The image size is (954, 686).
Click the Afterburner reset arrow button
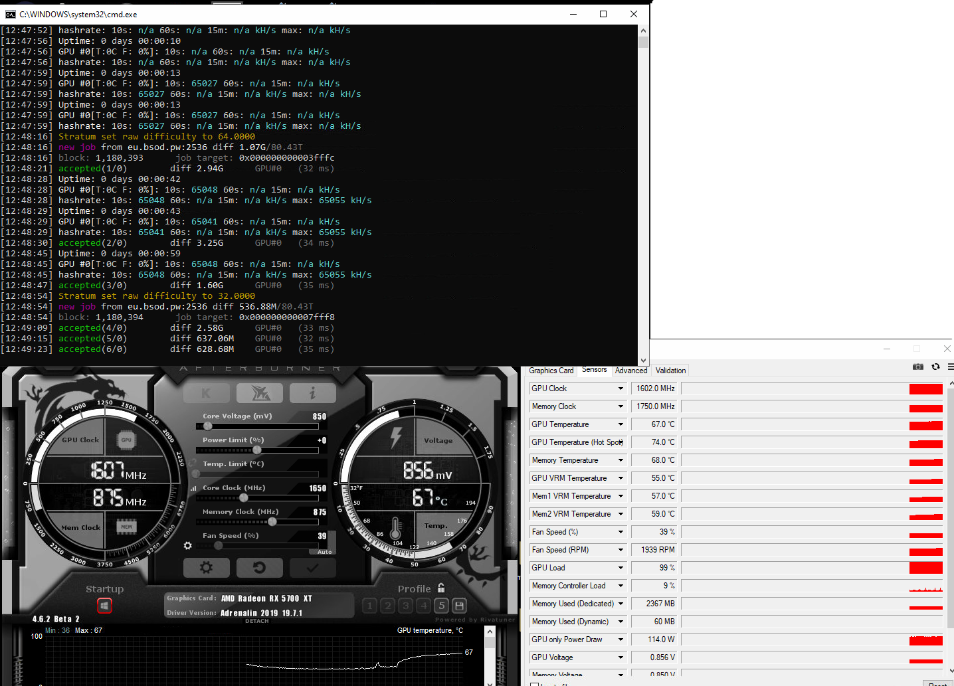pos(260,568)
